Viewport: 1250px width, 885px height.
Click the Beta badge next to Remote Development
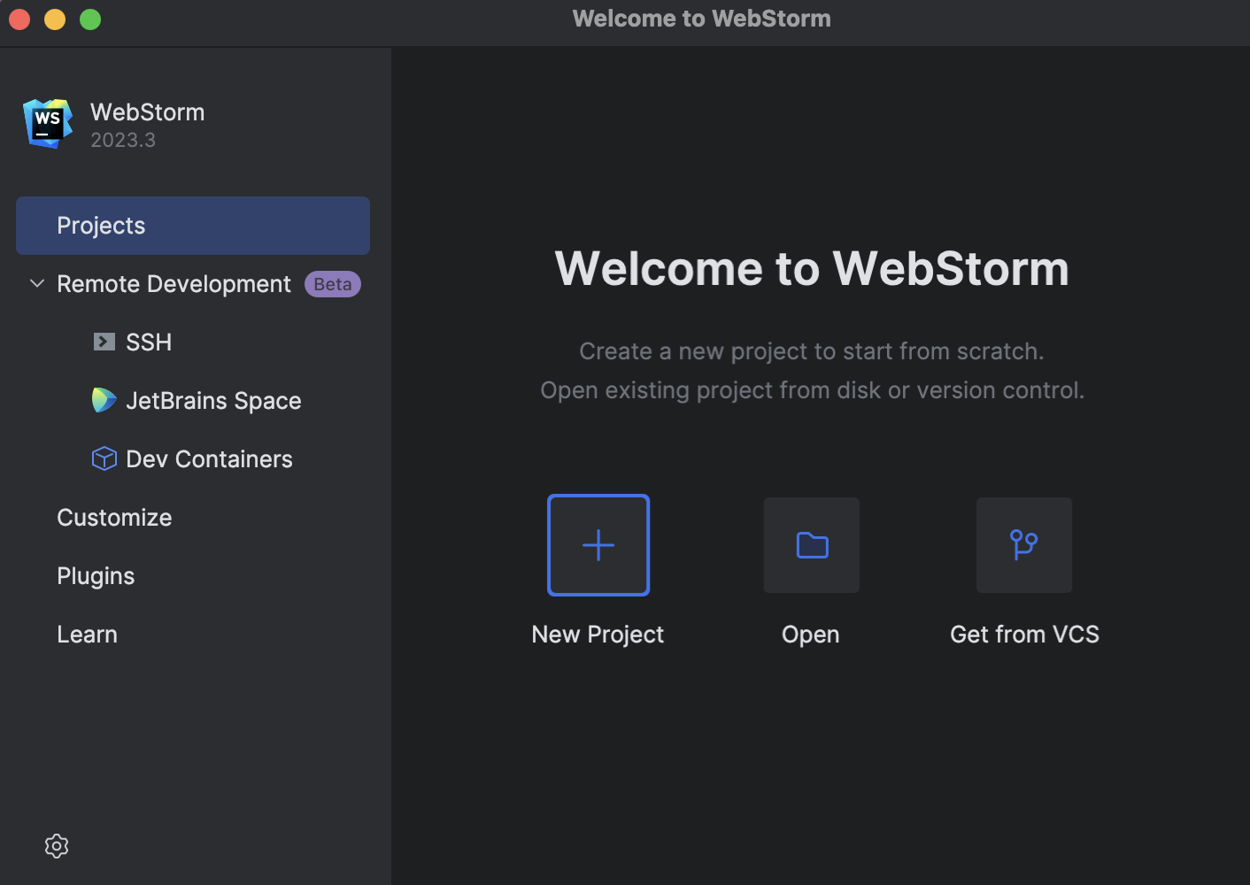click(x=332, y=283)
